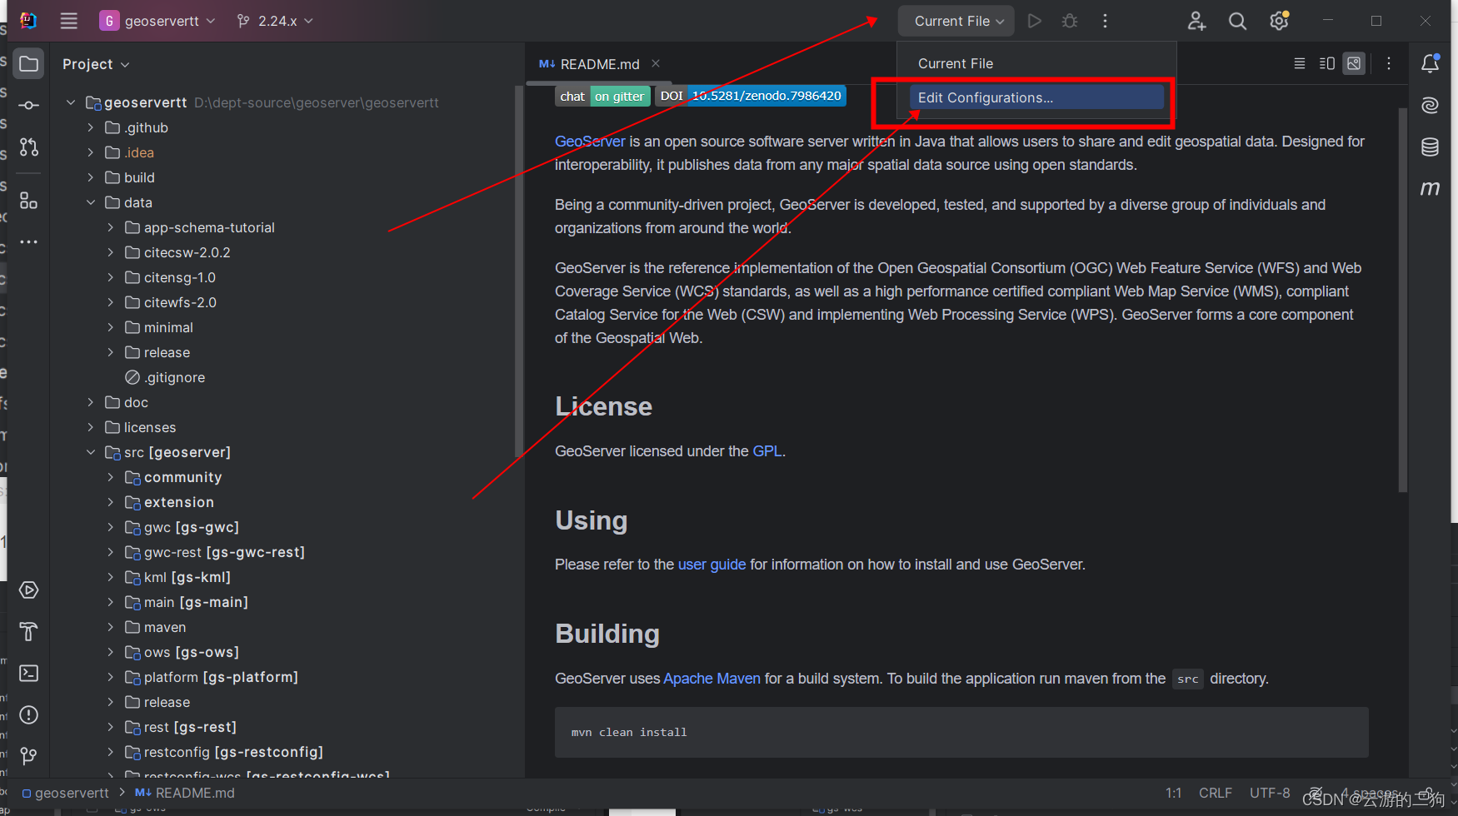Screen dimensions: 1458x816
Task: Open the GeoServer link in README
Action: 590,142
